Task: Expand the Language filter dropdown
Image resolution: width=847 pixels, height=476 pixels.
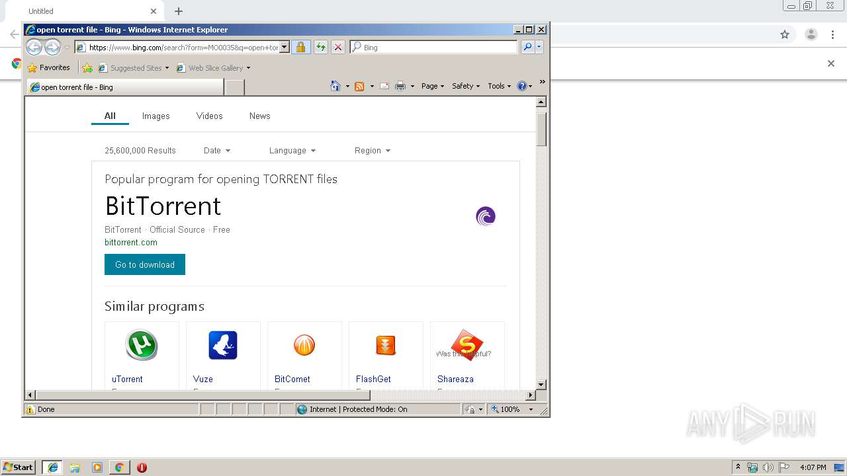Action: pos(292,151)
